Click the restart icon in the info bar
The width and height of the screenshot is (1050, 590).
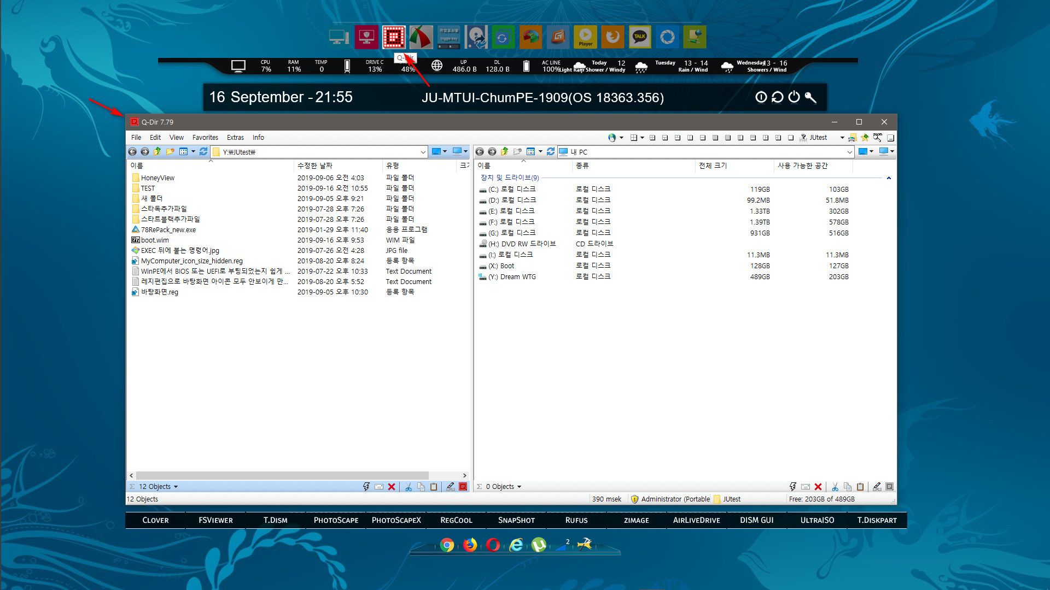click(x=778, y=97)
